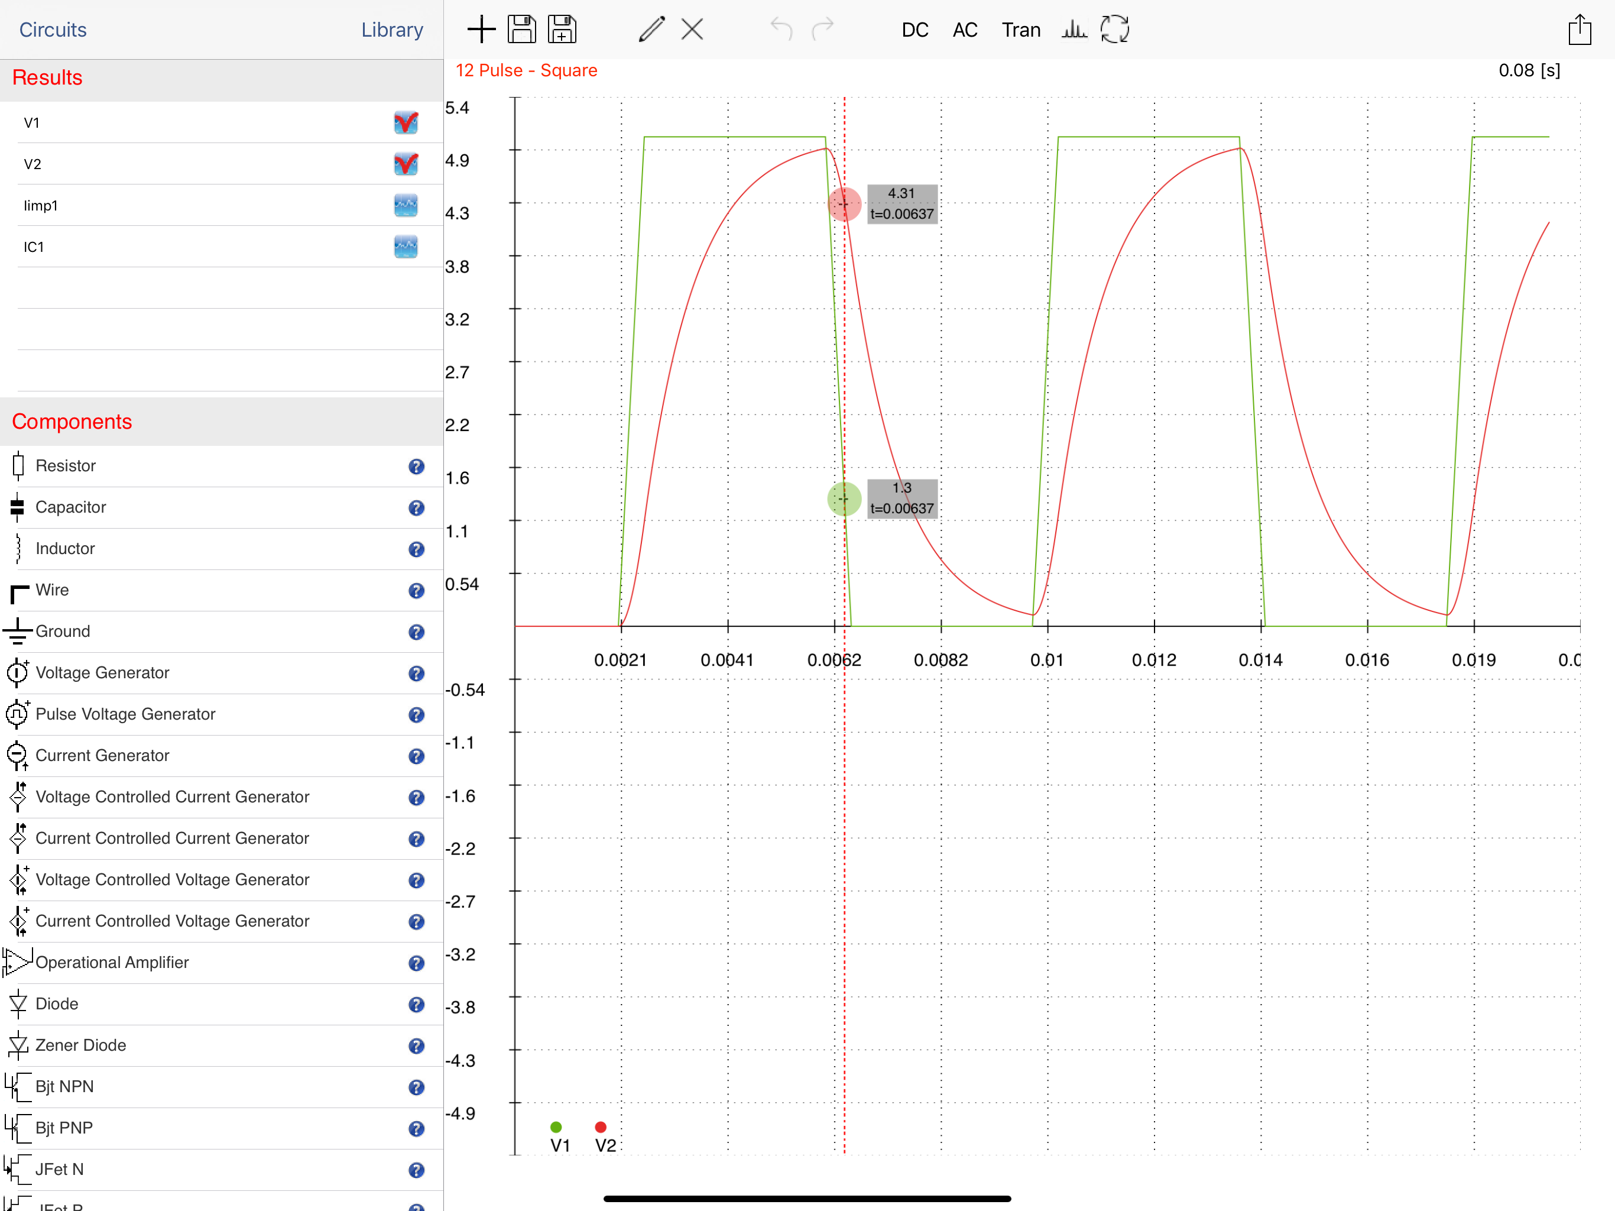
Task: Undo the last action
Action: [x=781, y=30]
